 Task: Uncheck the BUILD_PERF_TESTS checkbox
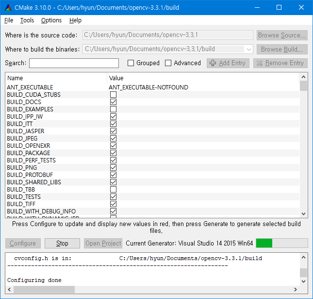(x=113, y=160)
